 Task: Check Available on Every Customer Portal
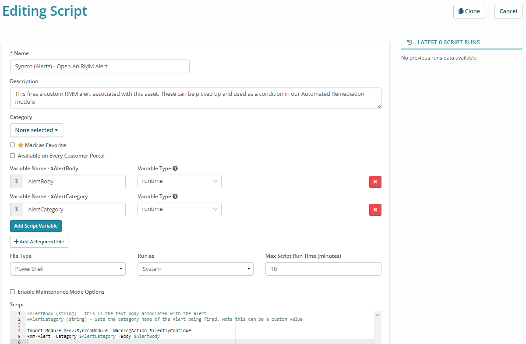13,155
